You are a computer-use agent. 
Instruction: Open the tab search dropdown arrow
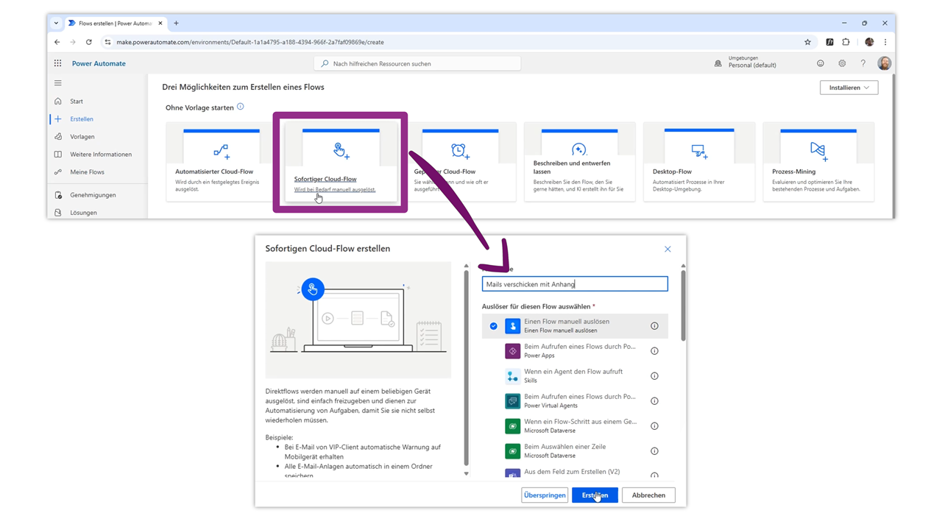[x=56, y=23]
